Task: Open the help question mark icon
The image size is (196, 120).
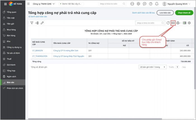Action: tap(151, 4)
